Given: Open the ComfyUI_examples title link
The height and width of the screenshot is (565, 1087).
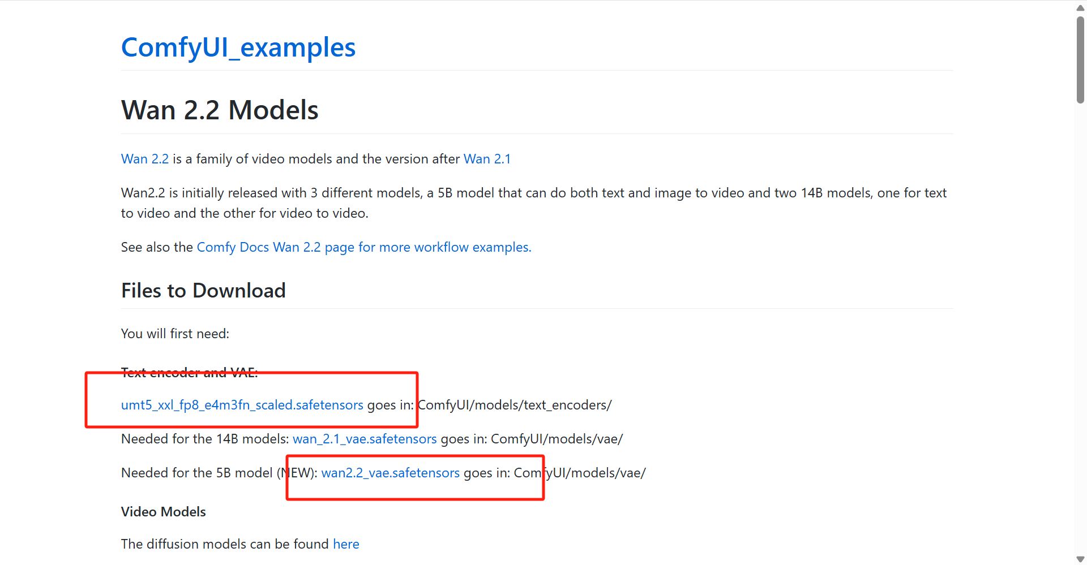Looking at the screenshot, I should (x=238, y=48).
